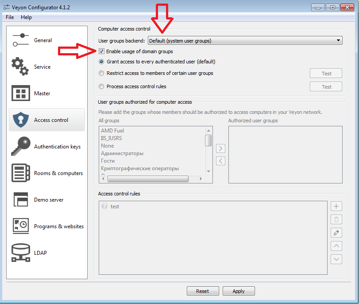
Task: Select the Rooms & computers page
Action: point(46,173)
